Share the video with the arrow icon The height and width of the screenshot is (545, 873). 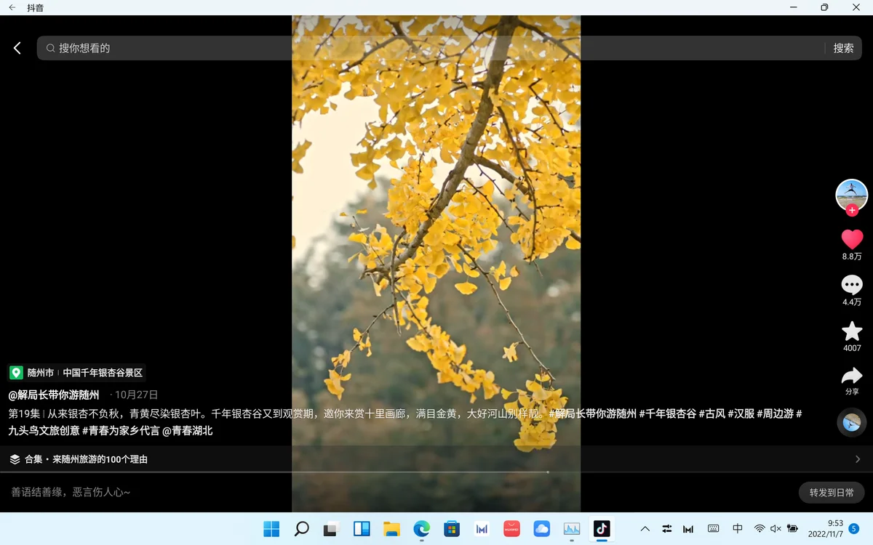[x=852, y=376]
